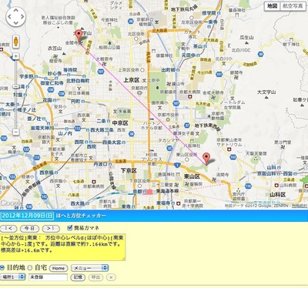Pan the map right with the right arrow
Screen dimensions: 308x288
22,17
